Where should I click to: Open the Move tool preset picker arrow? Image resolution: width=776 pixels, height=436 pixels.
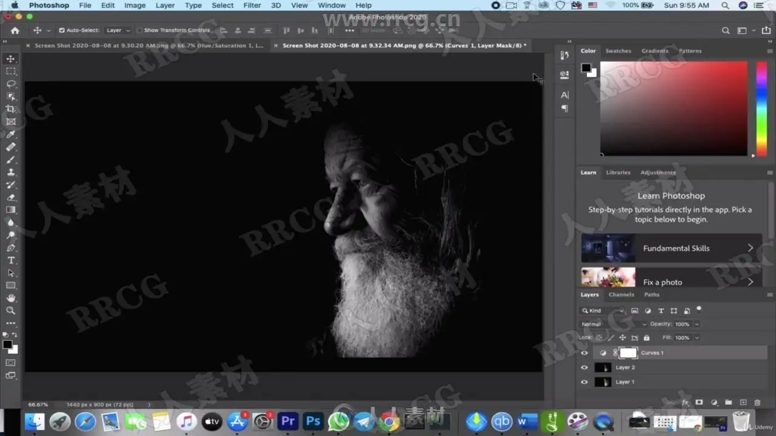pos(48,30)
